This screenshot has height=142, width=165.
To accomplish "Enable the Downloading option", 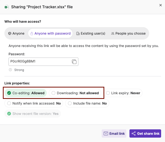I will click(x=75, y=93).
